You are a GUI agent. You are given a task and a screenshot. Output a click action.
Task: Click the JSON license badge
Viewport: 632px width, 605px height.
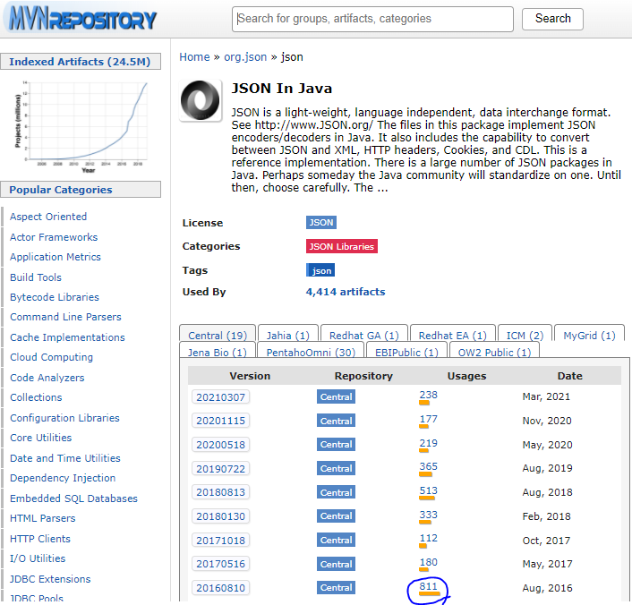320,223
